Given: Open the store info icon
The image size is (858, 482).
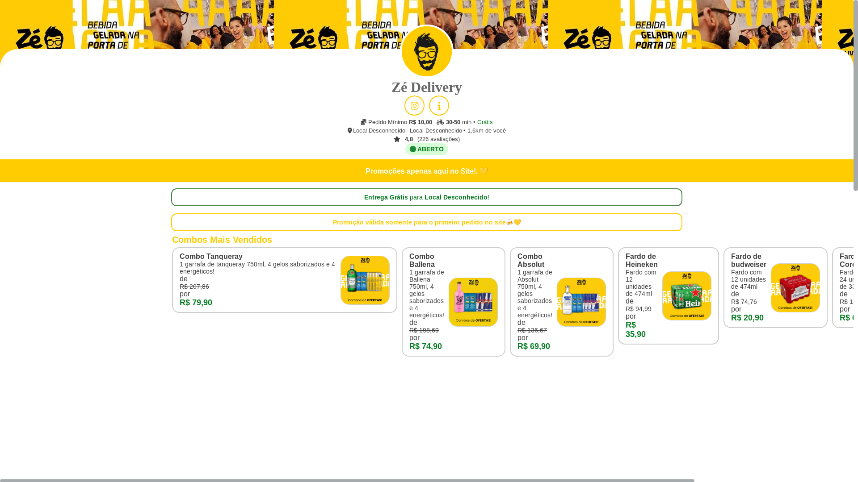Looking at the screenshot, I should pos(439,106).
